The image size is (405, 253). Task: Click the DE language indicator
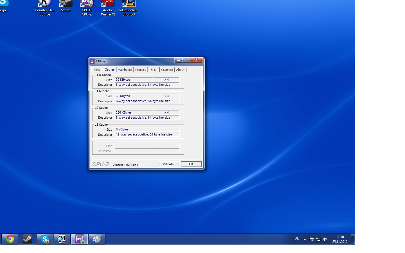click(x=297, y=238)
